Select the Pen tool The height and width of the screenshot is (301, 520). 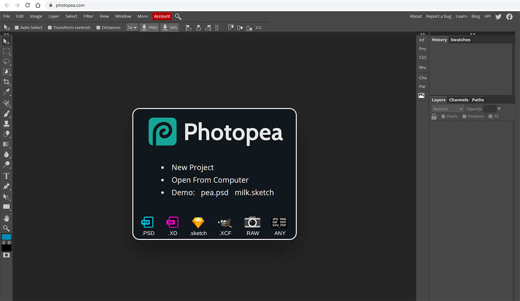6,186
